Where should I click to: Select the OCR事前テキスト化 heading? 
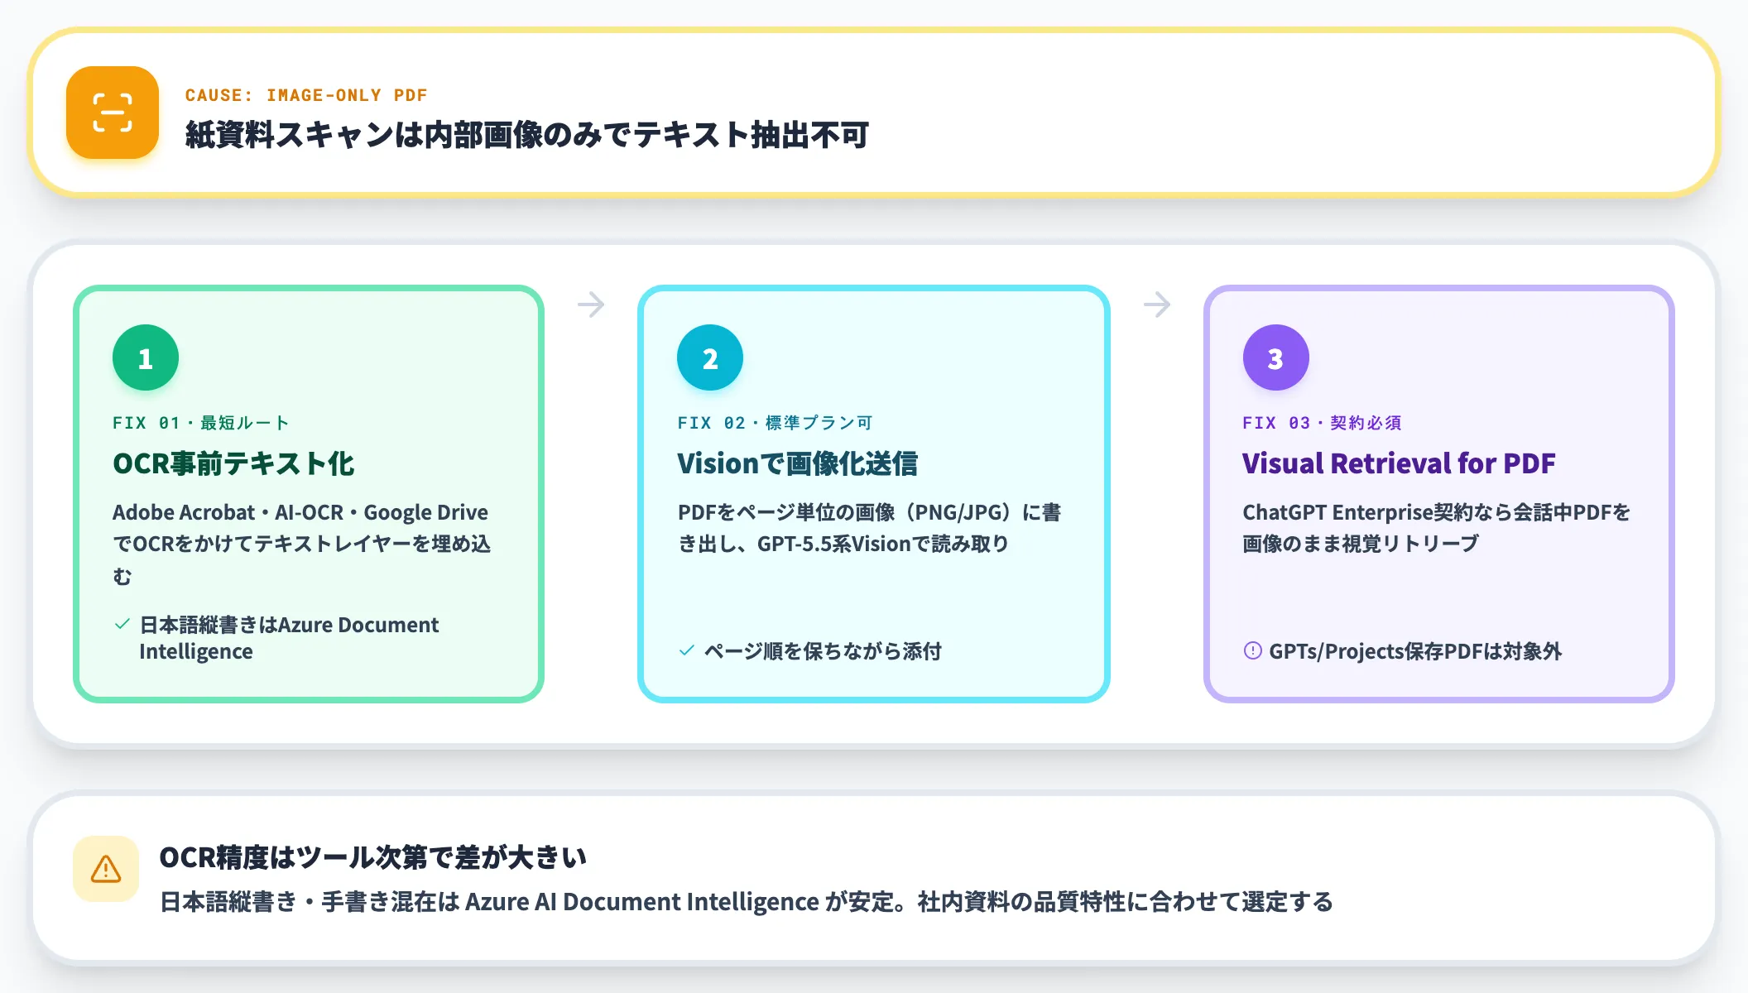pos(233,463)
